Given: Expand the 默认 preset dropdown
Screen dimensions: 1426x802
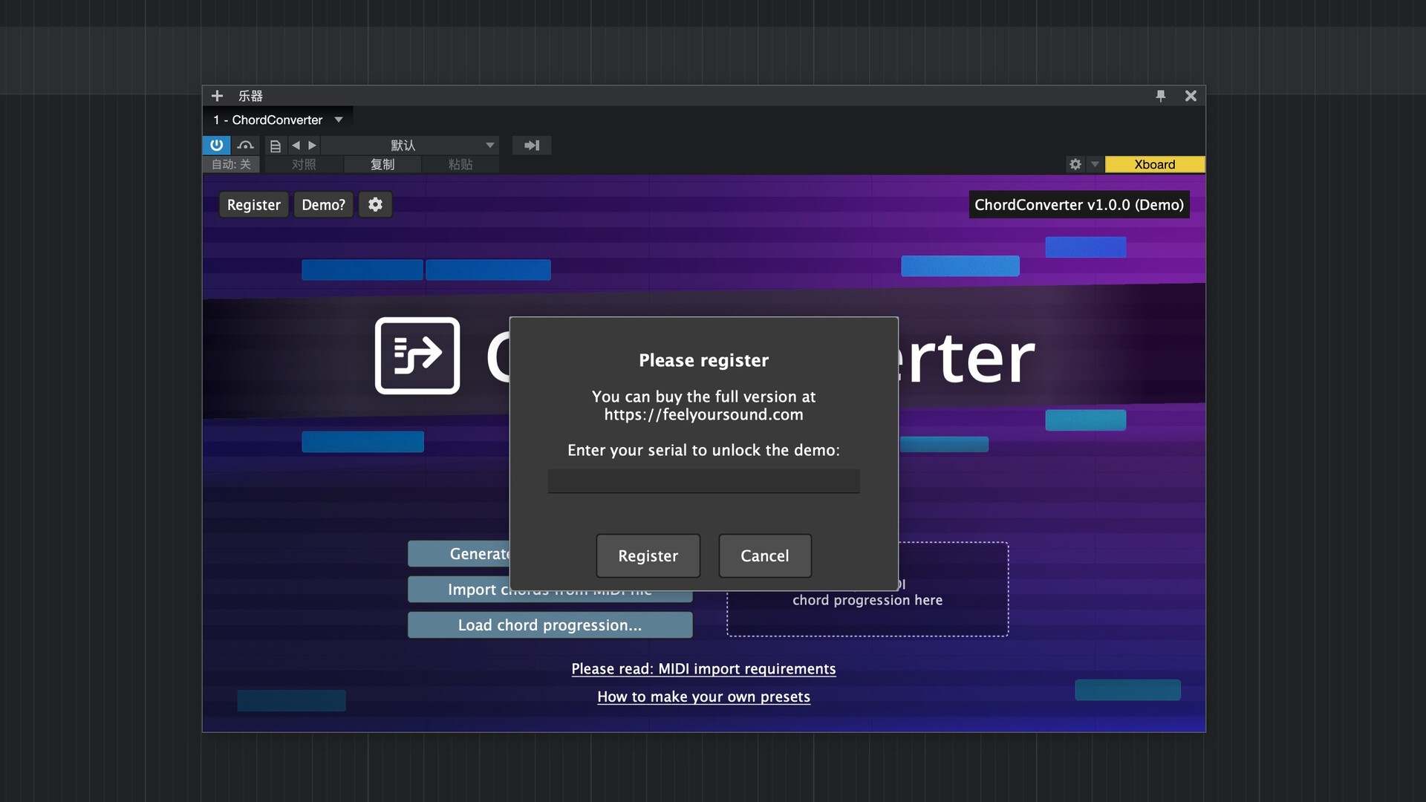Looking at the screenshot, I should [x=489, y=146].
